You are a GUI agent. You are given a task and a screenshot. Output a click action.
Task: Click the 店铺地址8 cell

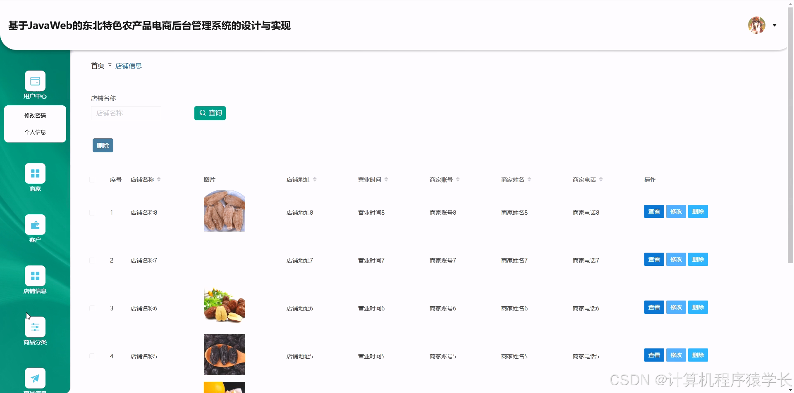pyautogui.click(x=300, y=213)
